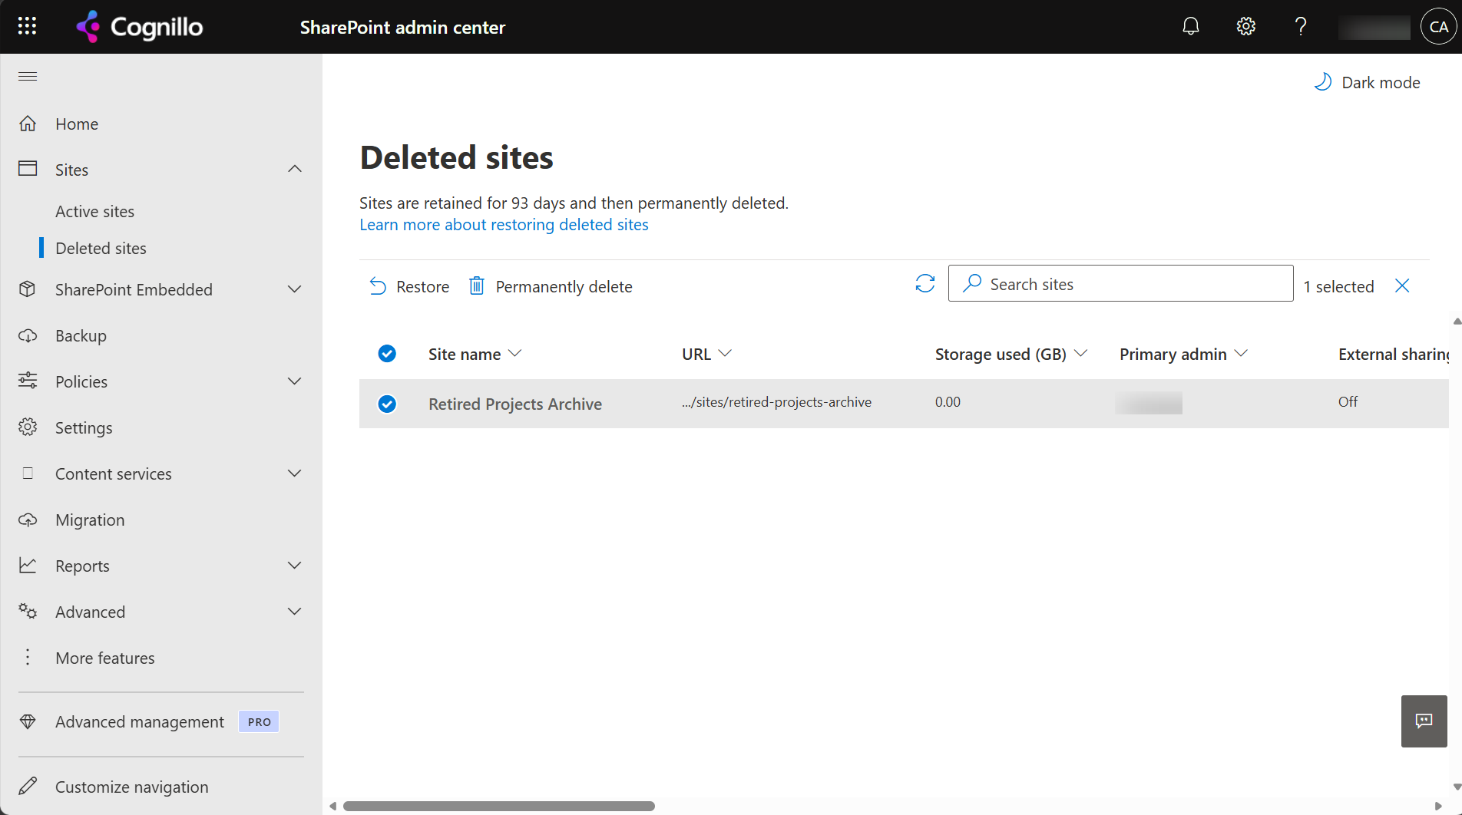The height and width of the screenshot is (815, 1462).
Task: Uncheck the Retired Projects Archive row
Action: click(x=387, y=404)
